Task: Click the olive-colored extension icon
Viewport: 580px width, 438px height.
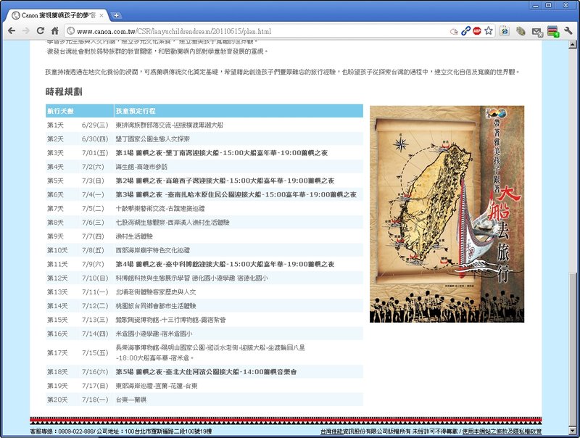Action: 521,31
